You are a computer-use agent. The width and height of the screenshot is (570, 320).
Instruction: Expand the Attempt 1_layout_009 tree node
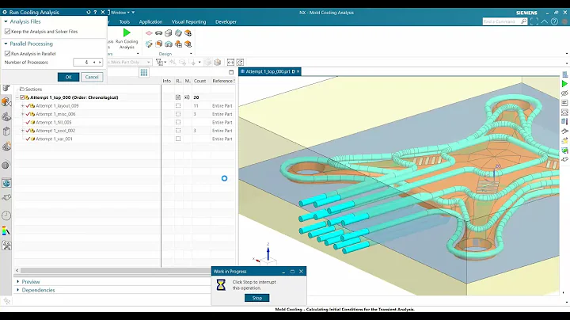[x=22, y=106]
